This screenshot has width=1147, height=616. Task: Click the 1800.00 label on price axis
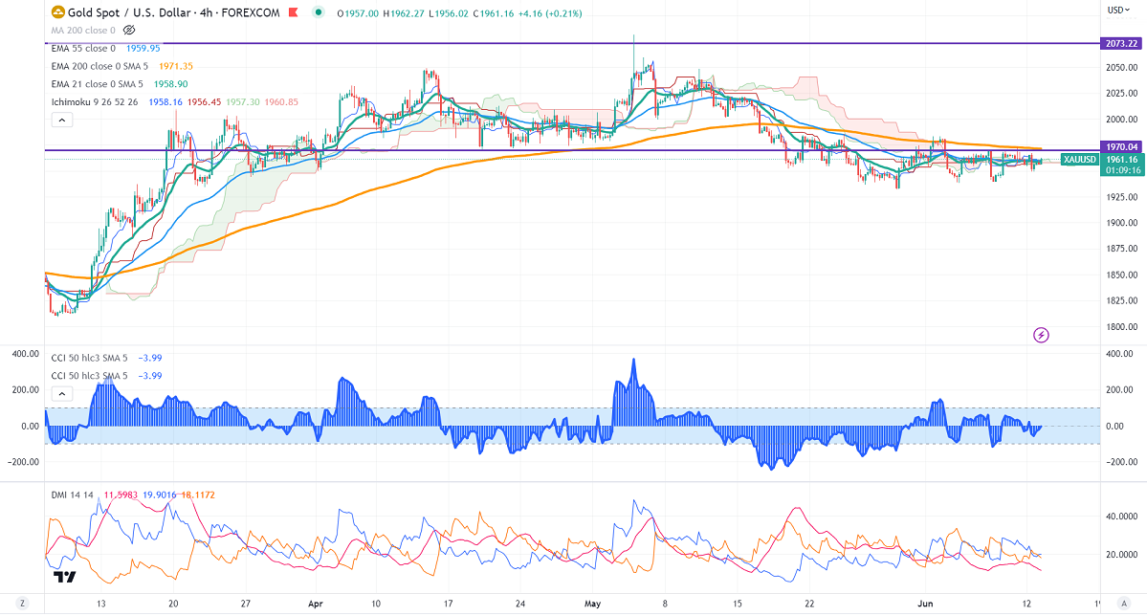(1121, 327)
